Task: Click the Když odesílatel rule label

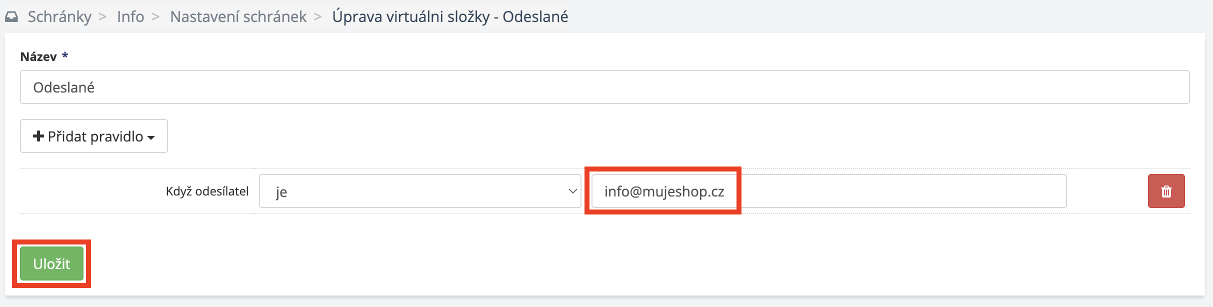Action: tap(207, 191)
